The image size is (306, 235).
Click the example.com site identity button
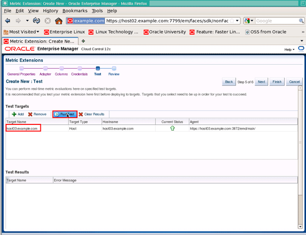click(86, 21)
